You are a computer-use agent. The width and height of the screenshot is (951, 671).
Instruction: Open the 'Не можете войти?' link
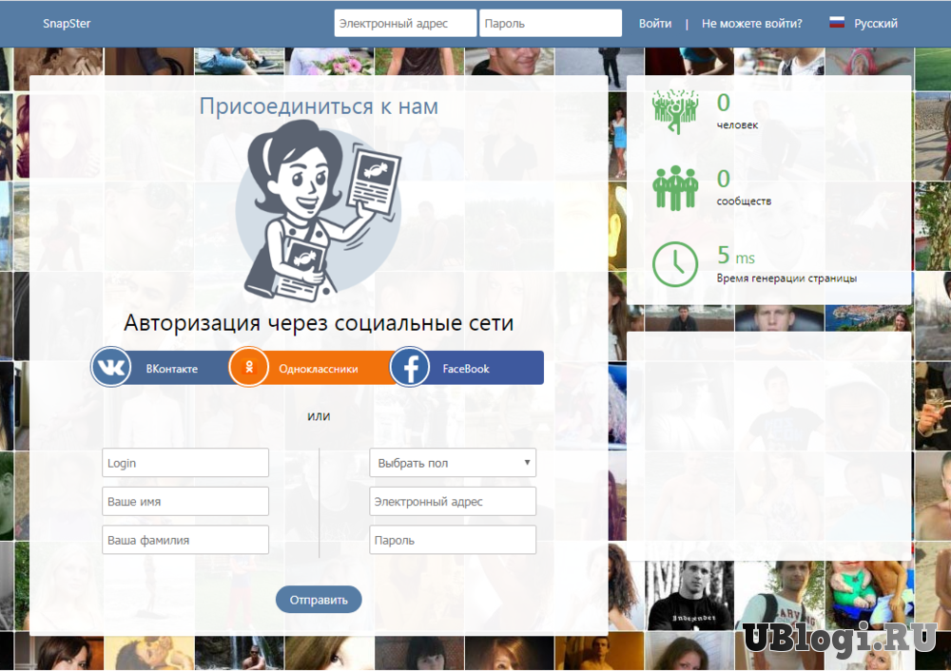click(x=751, y=24)
